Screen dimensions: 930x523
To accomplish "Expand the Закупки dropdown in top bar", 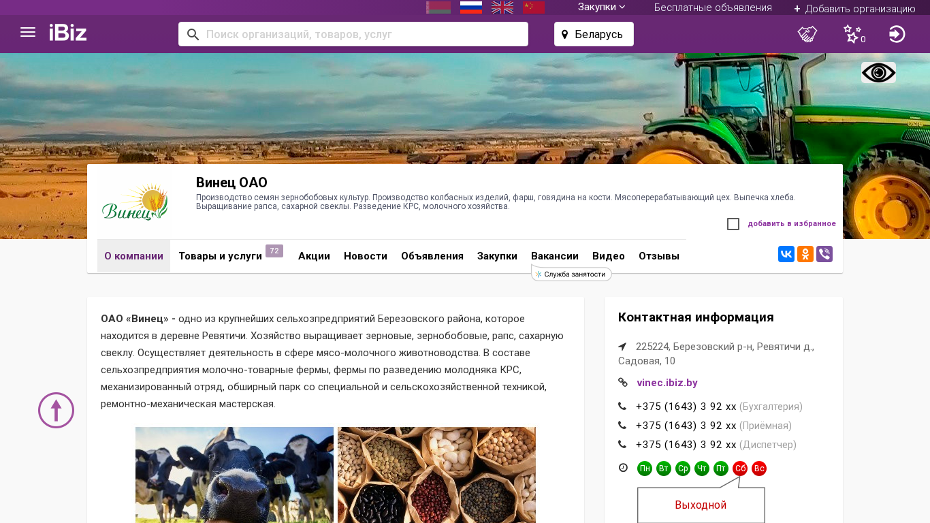I will point(602,7).
